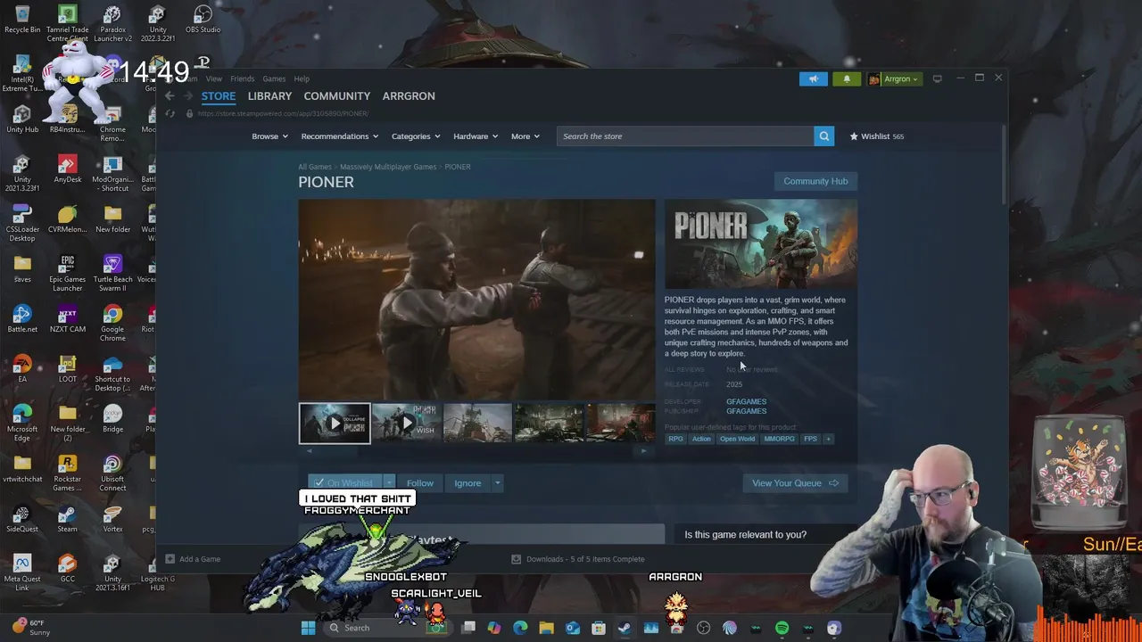Click the blue announcements megaphone icon
This screenshot has height=642, width=1142.
click(x=814, y=78)
